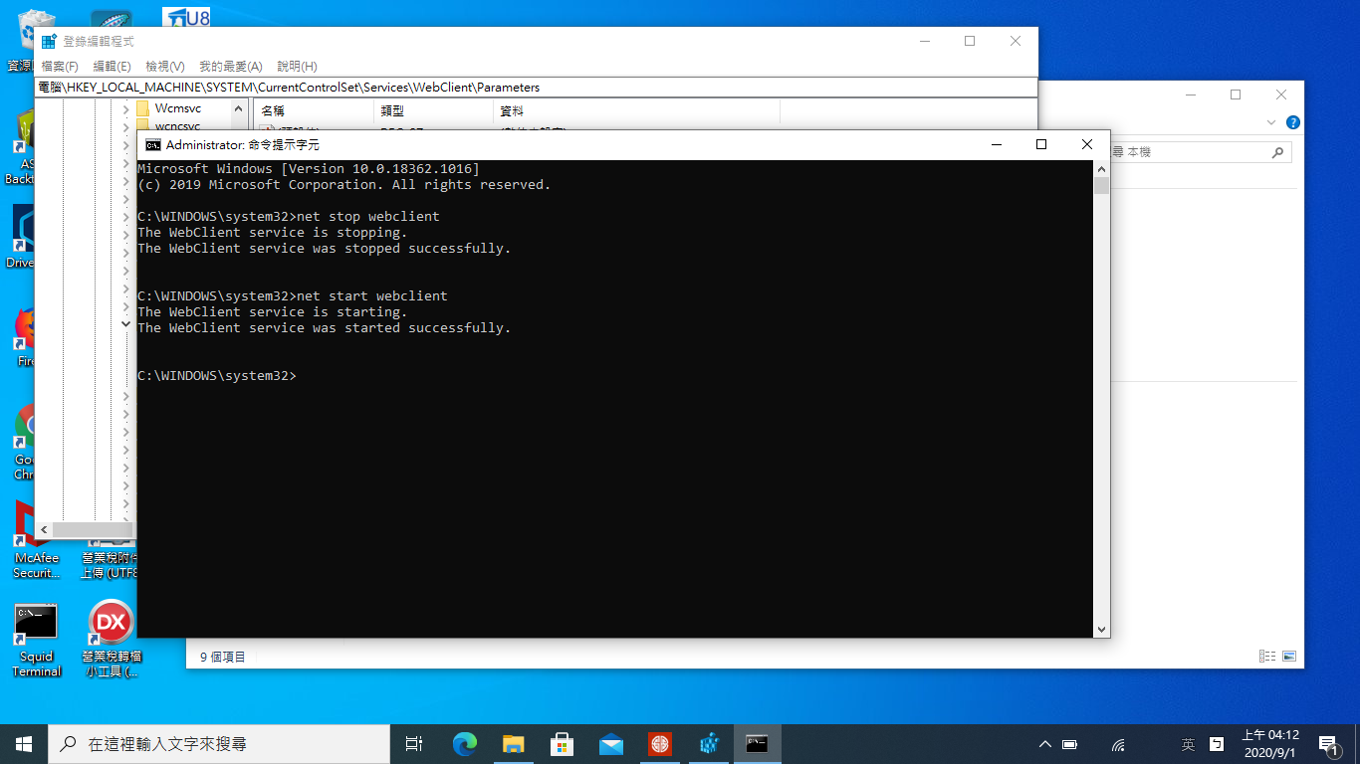Show hidden system tray icons
1360x764 pixels.
1044,744
